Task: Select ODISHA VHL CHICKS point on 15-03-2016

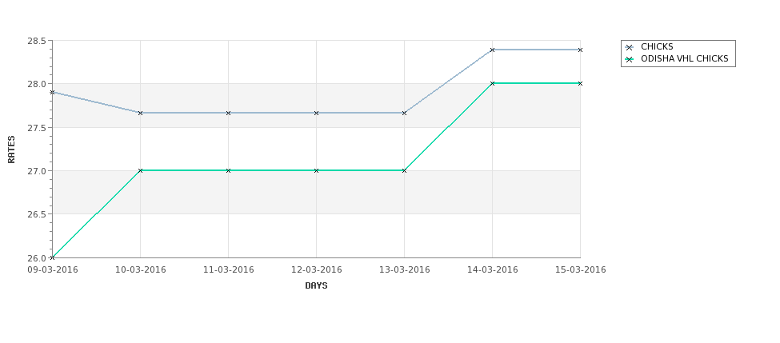Action: point(580,83)
